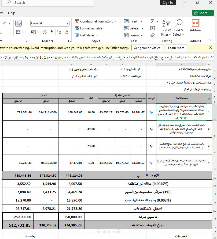
Task: Sign in to your Microsoft account
Action: click(x=168, y=2)
